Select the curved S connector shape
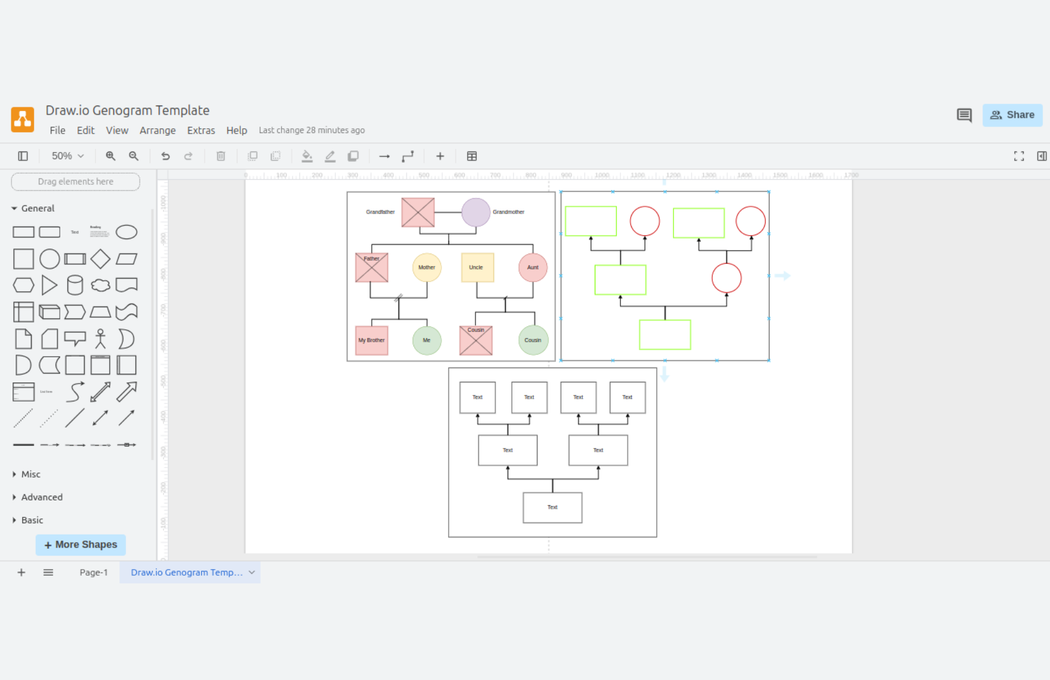 coord(75,392)
